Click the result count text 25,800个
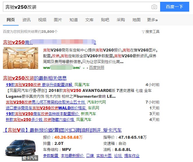This screenshot has height=162, width=193. click(49, 32)
